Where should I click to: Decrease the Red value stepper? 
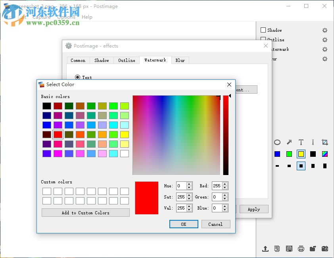[225, 188]
